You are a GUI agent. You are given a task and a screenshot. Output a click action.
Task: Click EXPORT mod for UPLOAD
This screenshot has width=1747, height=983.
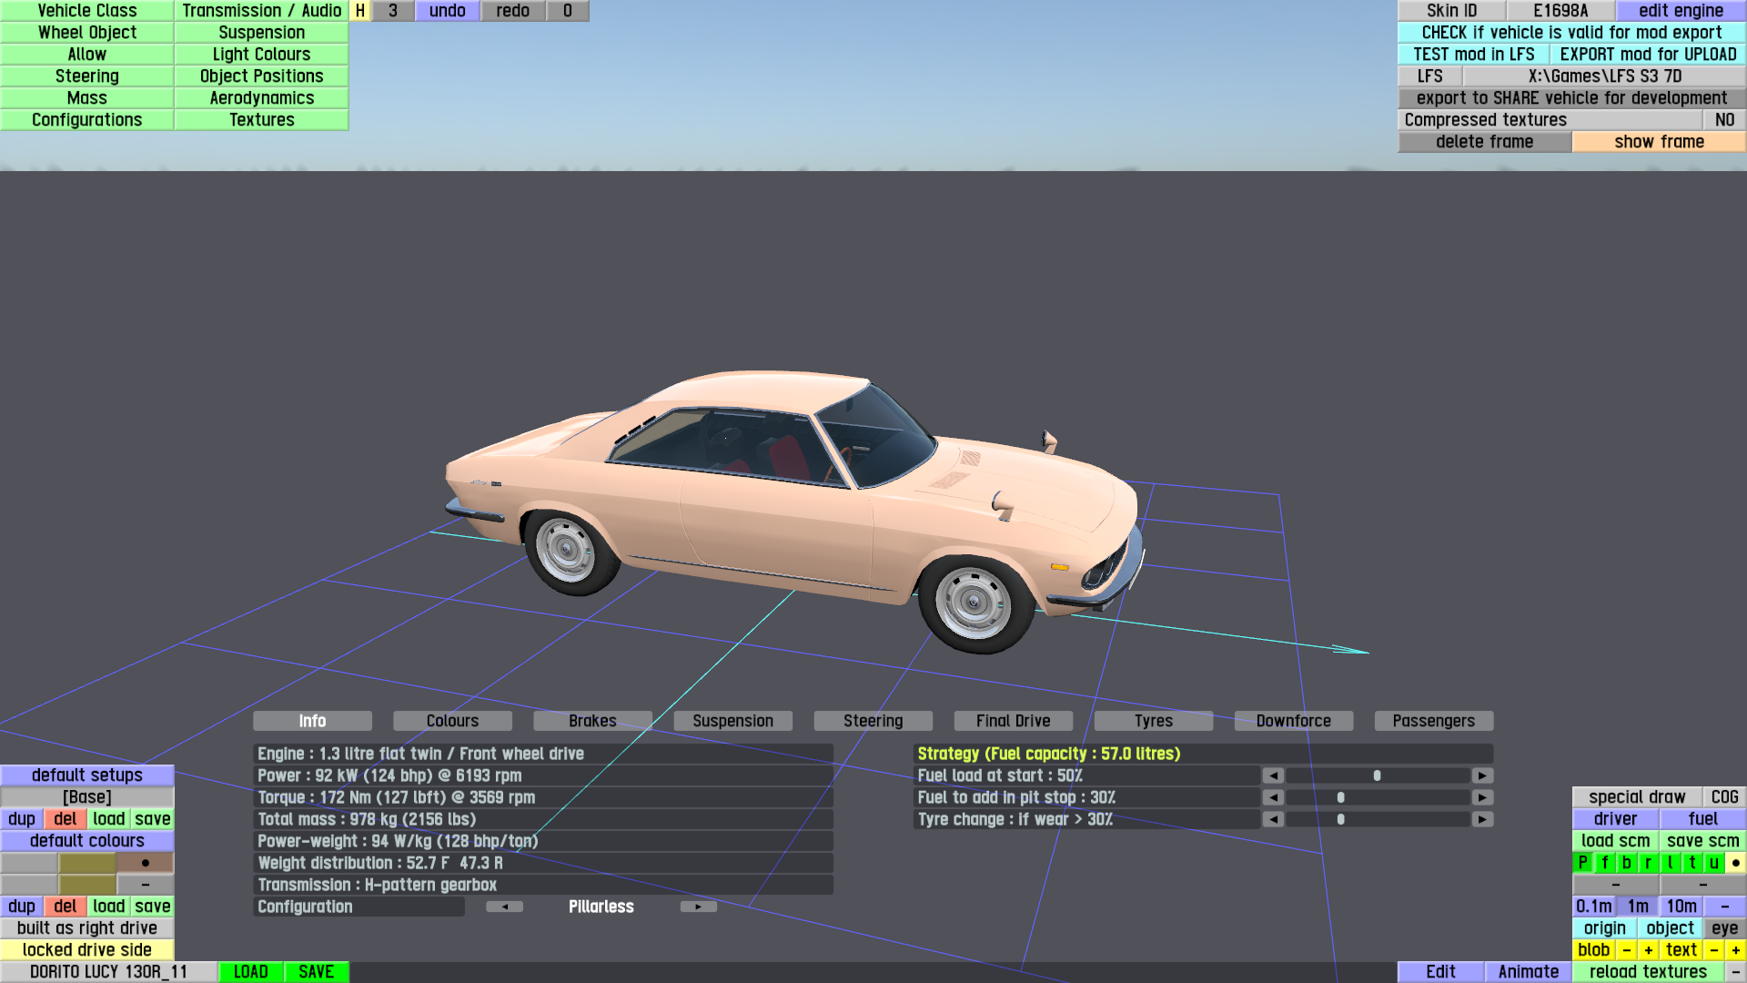[1648, 55]
